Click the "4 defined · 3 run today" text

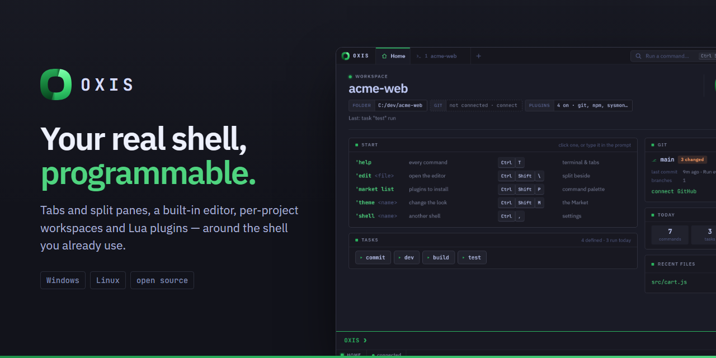606,240
